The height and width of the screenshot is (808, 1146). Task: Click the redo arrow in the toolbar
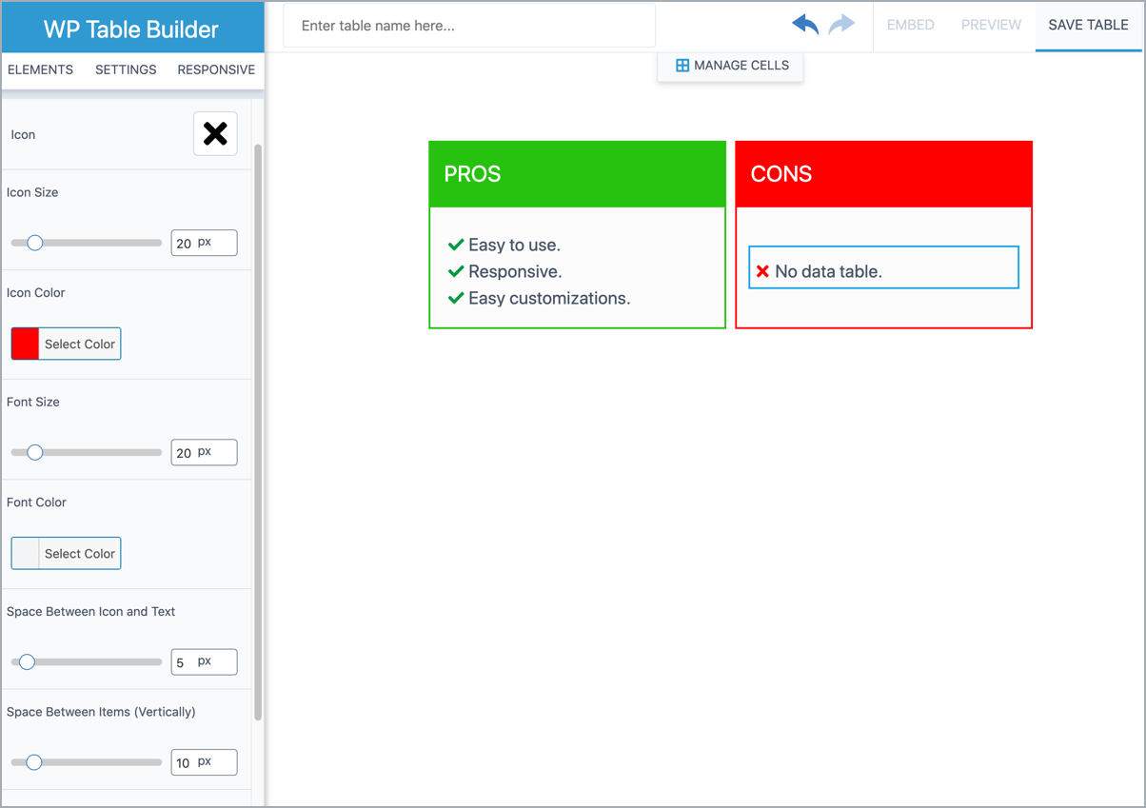tap(841, 26)
